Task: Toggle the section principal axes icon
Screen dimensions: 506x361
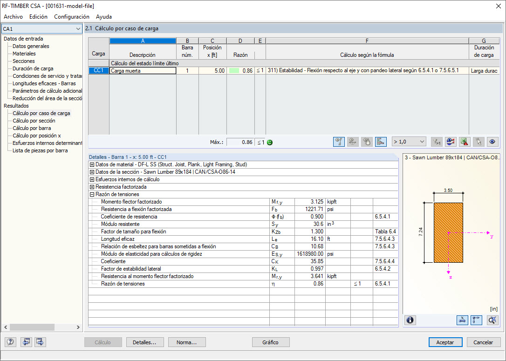Action: pyautogui.click(x=476, y=320)
